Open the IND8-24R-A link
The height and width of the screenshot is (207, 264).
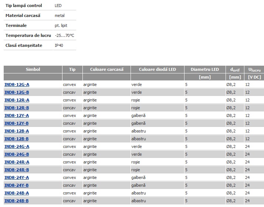17,162
